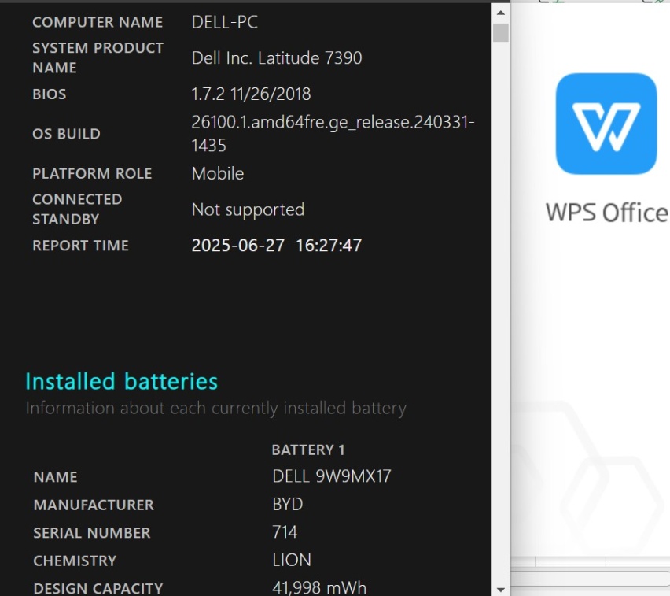This screenshot has width=670, height=596.
Task: Click the scrollbar up arrow
Action: click(x=501, y=13)
